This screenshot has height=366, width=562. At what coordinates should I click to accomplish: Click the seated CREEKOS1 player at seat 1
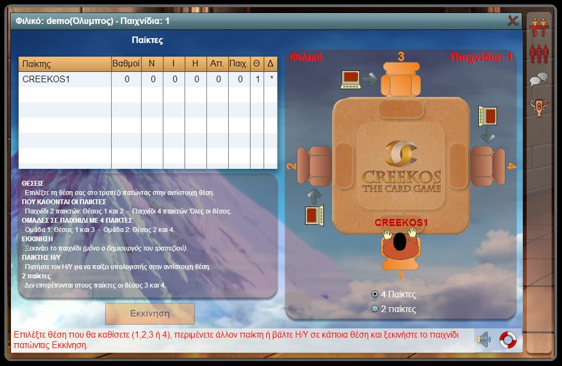point(401,247)
